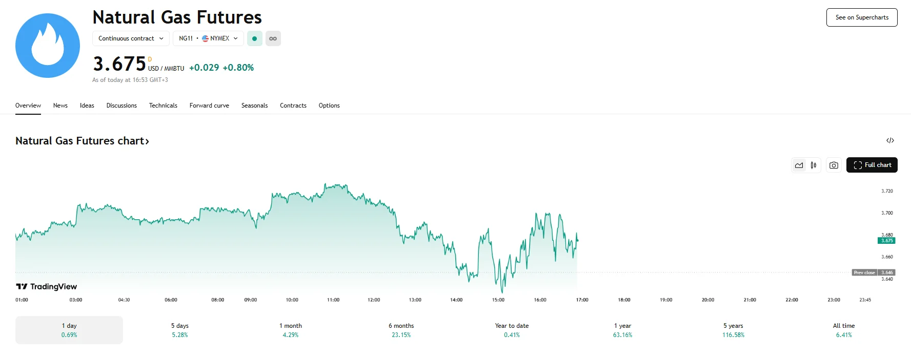Take a chart snapshot with camera icon
The width and height of the screenshot is (911, 356).
[834, 165]
